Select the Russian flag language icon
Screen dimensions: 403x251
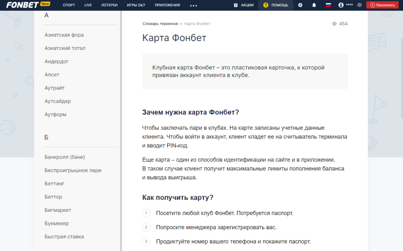coord(328,5)
